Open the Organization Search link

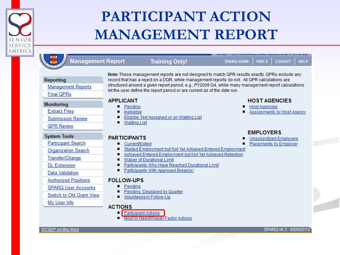68,151
